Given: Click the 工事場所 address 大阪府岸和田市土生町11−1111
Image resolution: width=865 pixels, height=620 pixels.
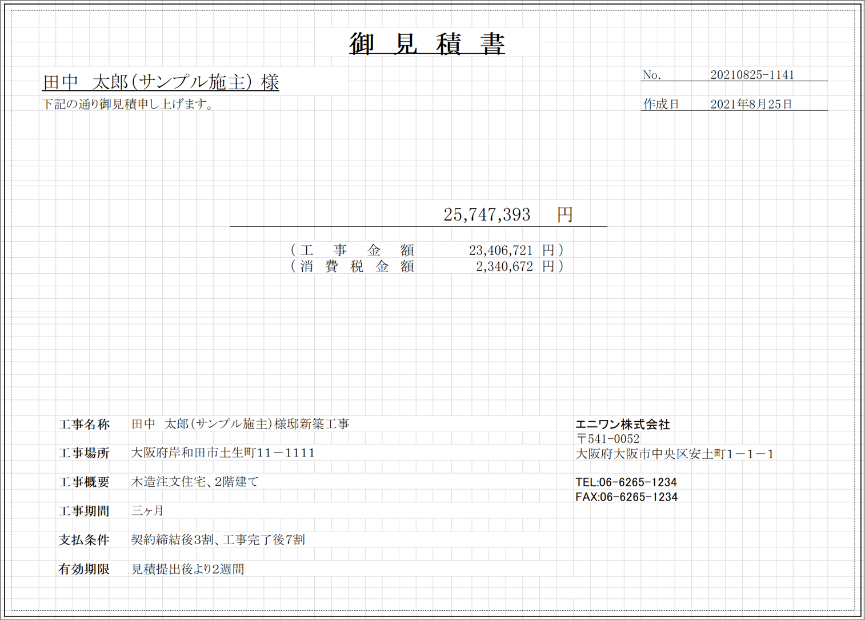Looking at the screenshot, I should click(x=223, y=453).
